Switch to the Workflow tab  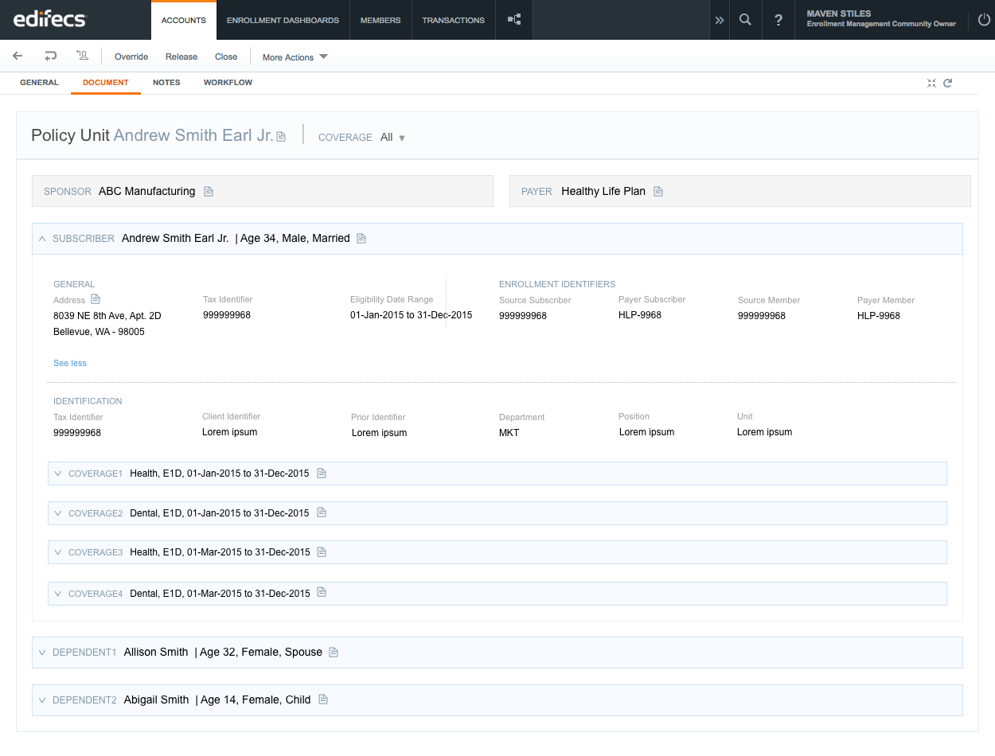(228, 83)
